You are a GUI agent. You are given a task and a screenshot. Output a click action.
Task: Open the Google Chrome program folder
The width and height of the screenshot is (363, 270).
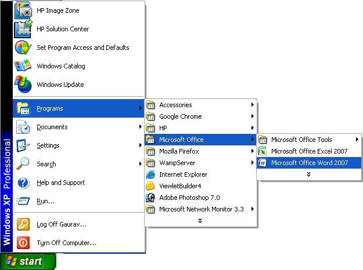[x=180, y=116]
